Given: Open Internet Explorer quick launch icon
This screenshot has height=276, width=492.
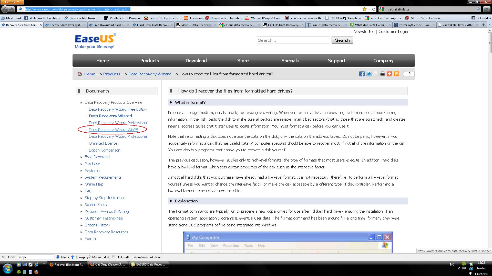Looking at the screenshot, I should [x=36, y=264].
